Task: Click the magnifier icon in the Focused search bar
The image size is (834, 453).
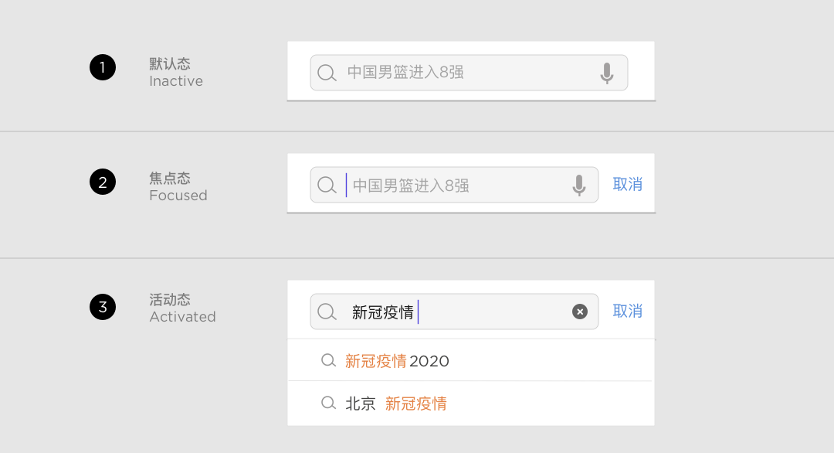Action: pos(327,186)
